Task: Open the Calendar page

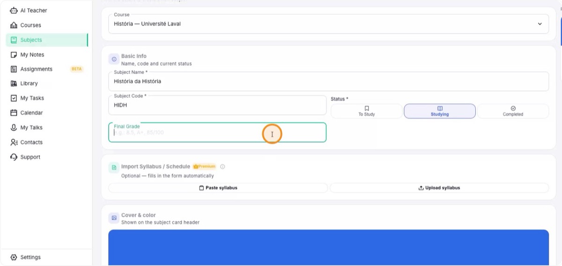Action: point(46,113)
